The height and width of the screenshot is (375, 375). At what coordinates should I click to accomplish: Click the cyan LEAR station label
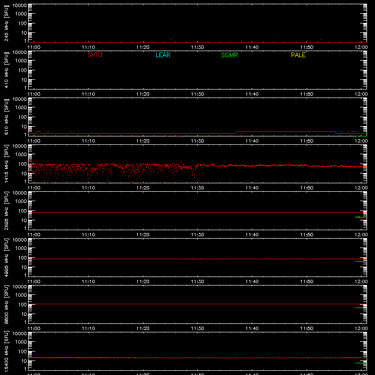tap(163, 55)
